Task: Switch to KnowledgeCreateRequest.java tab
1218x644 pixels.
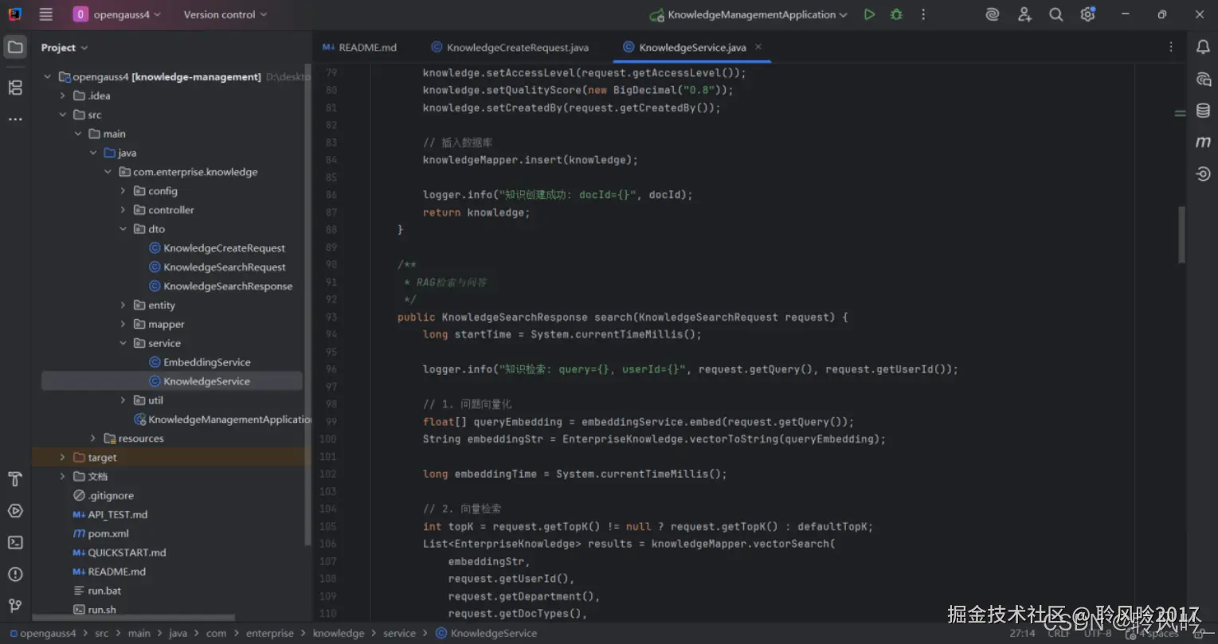Action: coord(510,47)
